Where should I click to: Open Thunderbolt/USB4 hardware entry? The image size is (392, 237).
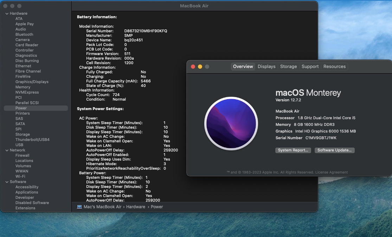pyautogui.click(x=32, y=140)
